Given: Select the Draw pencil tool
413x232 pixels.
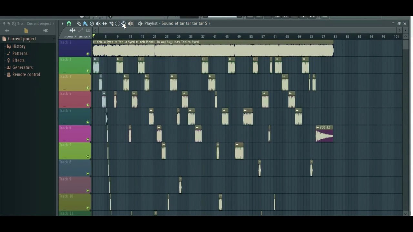Looking at the screenshot, I should click(x=79, y=24).
